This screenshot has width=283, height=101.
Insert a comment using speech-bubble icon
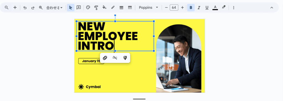pyautogui.click(x=79, y=7)
